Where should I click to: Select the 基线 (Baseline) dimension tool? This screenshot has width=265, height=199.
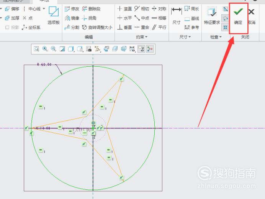[x=191, y=18]
